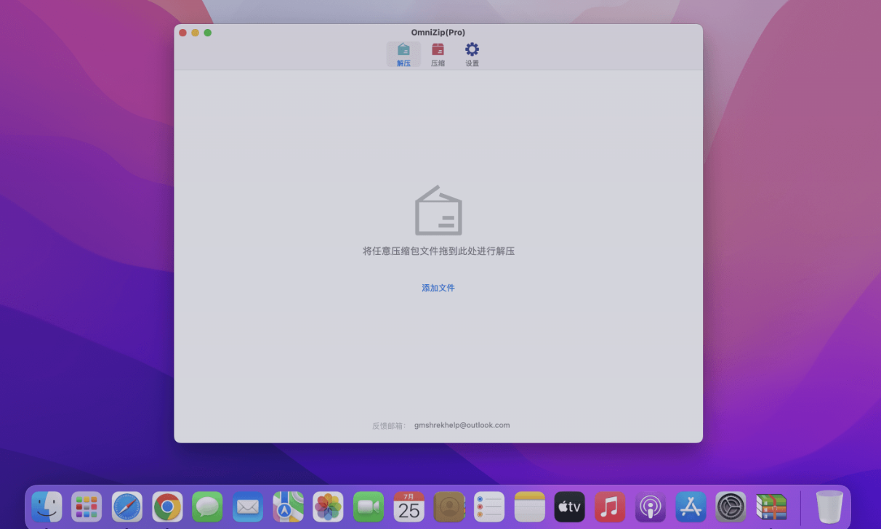Open Launchpad from the Dock
This screenshot has width=881, height=529.
(x=87, y=506)
